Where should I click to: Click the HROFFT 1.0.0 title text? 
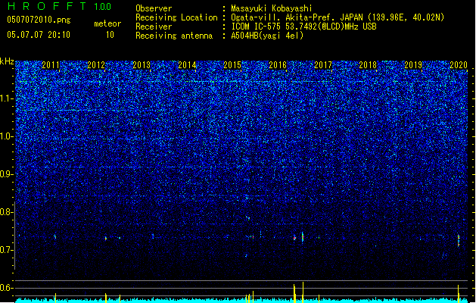click(60, 6)
